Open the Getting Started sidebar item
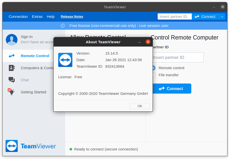This screenshot has height=159, width=229. (33, 92)
